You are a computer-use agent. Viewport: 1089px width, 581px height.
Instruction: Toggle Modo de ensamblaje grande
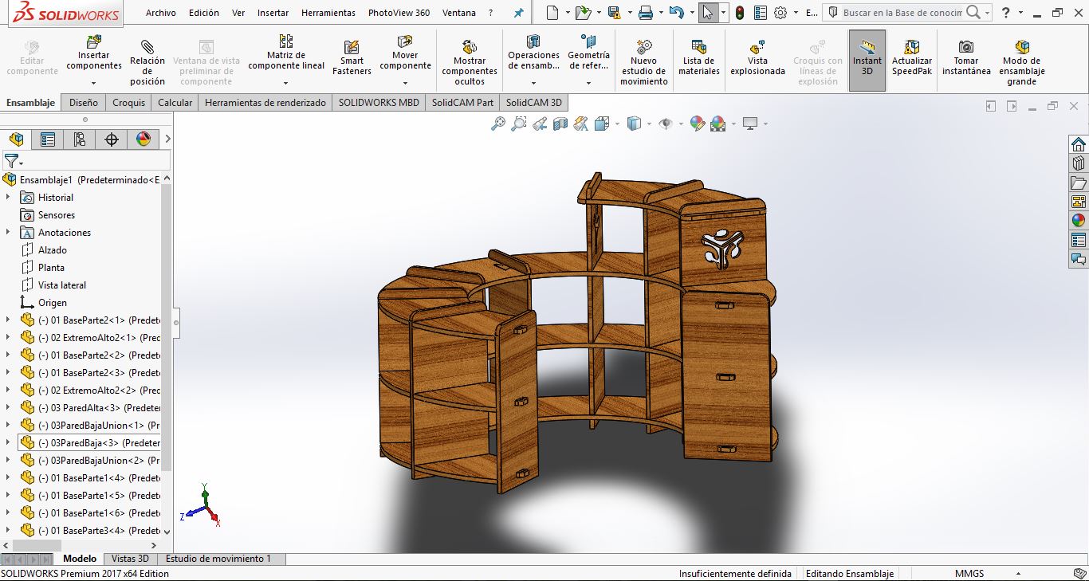pos(1021,47)
